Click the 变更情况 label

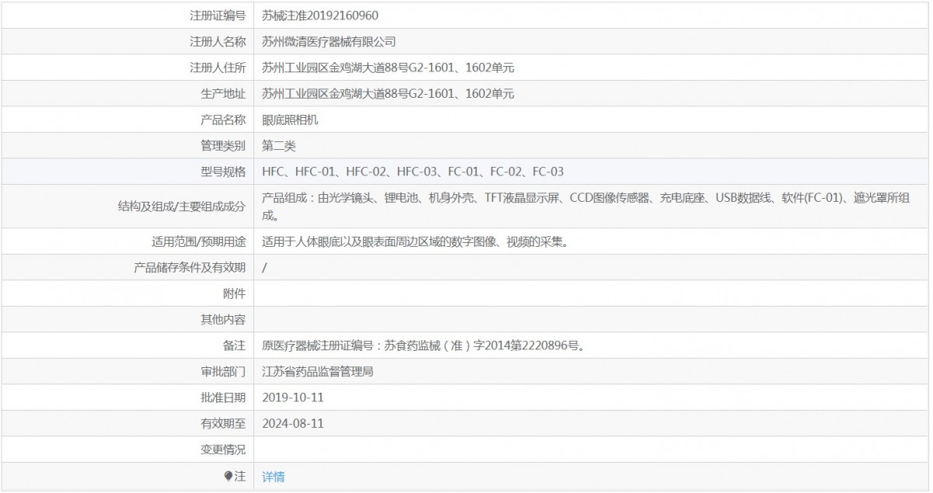tap(223, 449)
